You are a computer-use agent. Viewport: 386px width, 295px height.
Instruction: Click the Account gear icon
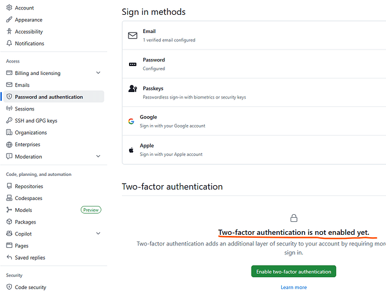[9, 8]
